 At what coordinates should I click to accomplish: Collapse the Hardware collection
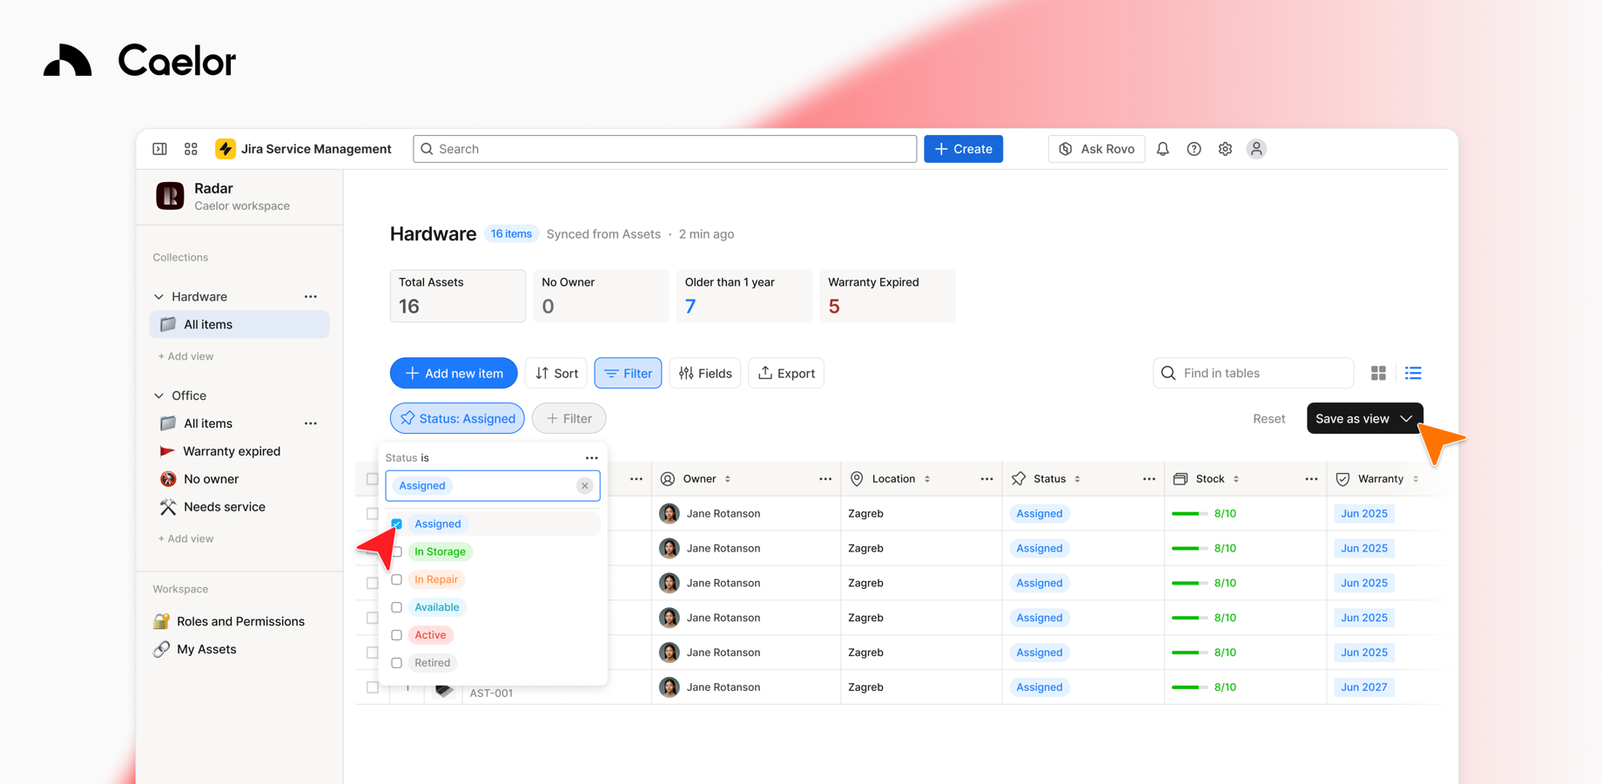pyautogui.click(x=158, y=297)
